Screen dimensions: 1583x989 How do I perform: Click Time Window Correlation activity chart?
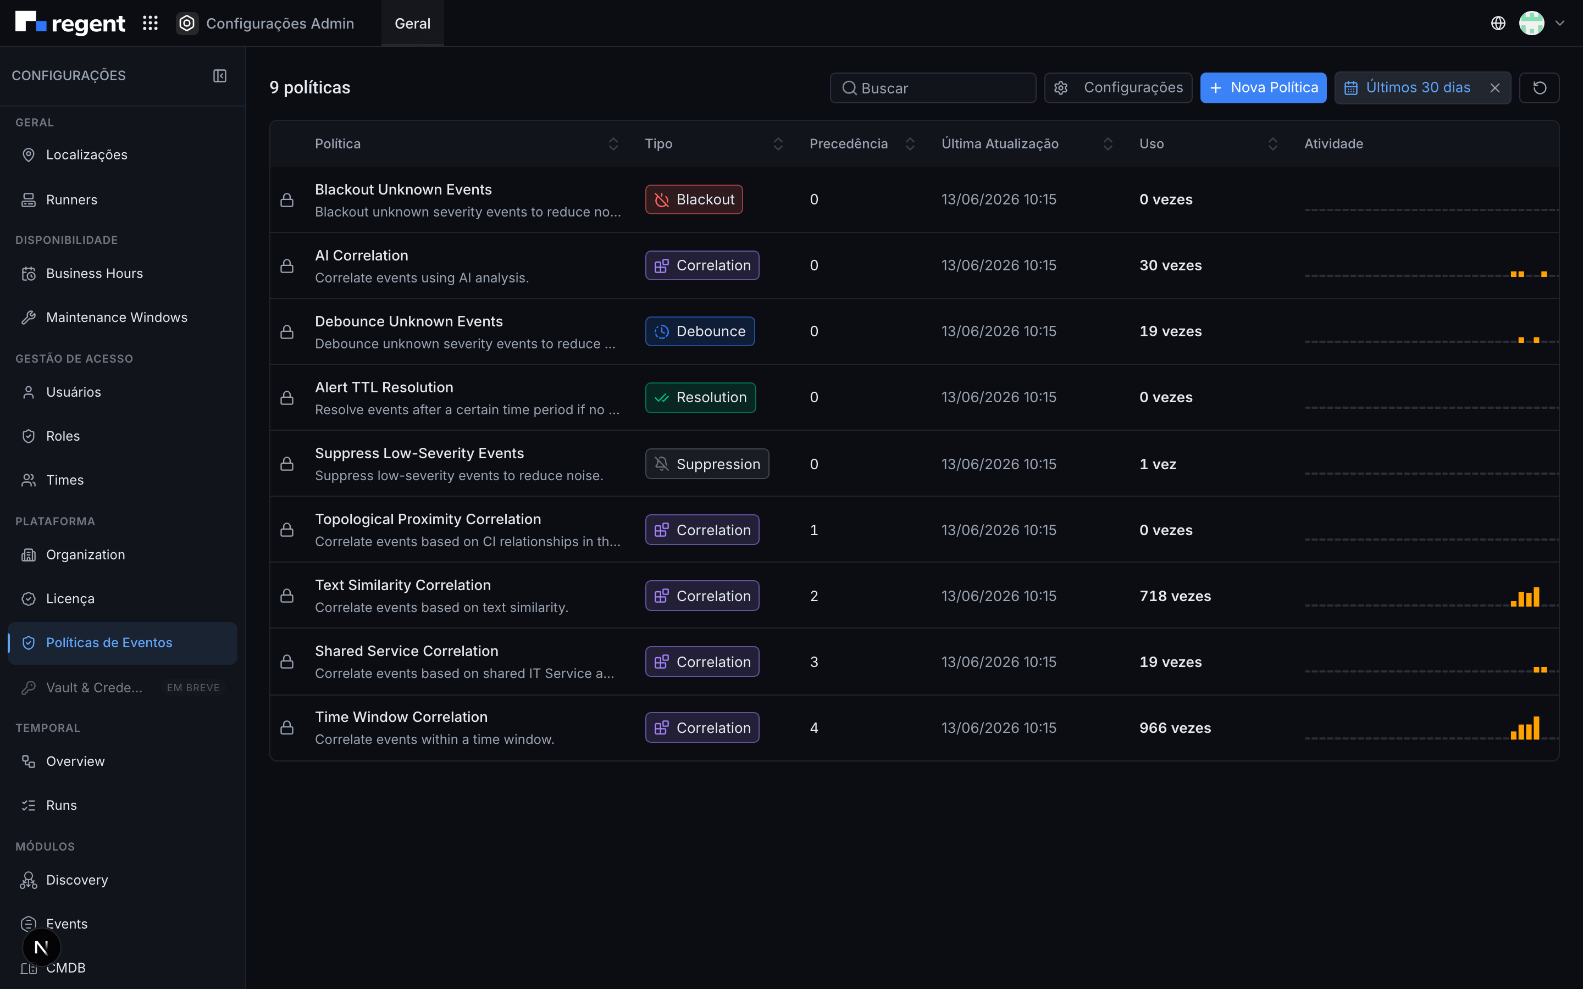(1431, 728)
